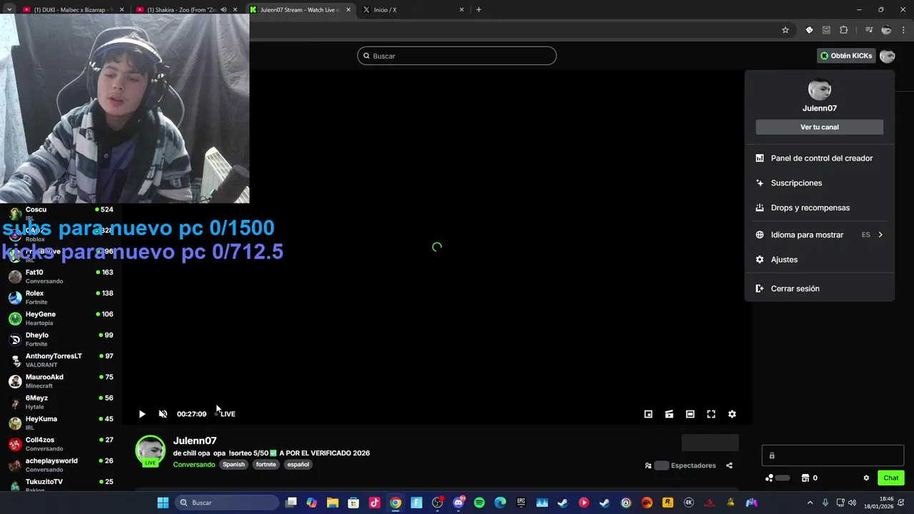This screenshot has height=514, width=914.
Task: Share the stream via share icon
Action: (729, 465)
